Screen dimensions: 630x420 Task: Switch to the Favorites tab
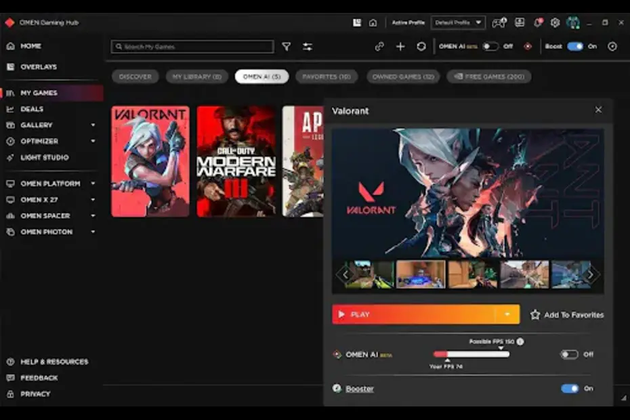(x=327, y=77)
